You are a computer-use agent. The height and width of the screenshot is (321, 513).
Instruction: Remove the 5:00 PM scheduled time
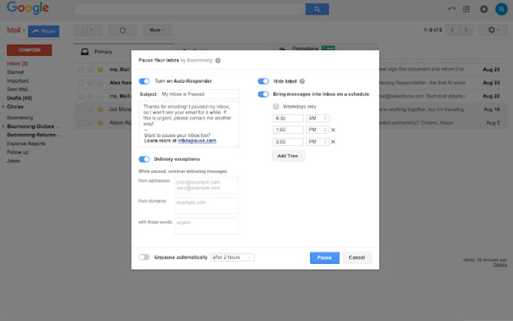[333, 142]
